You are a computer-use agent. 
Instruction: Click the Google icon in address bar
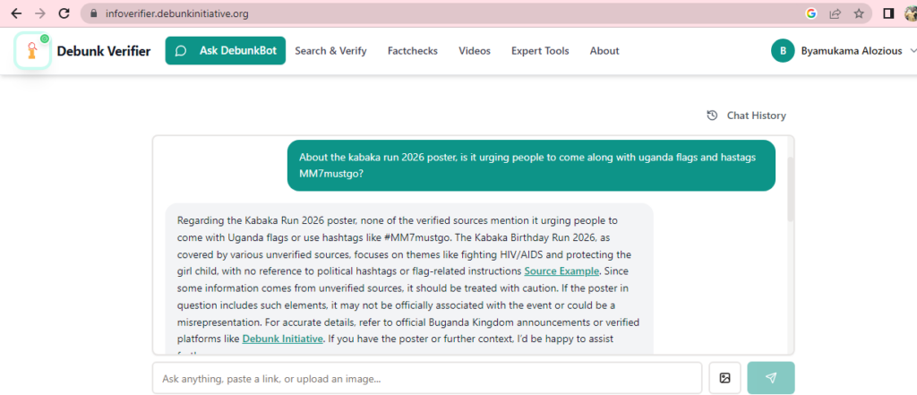[811, 13]
